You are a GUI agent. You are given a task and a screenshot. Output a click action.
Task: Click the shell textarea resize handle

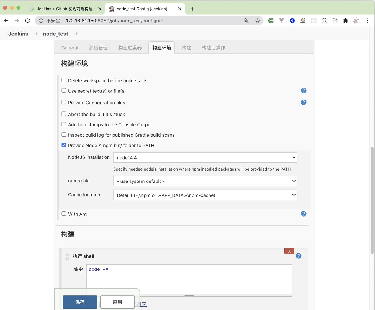tap(189, 296)
